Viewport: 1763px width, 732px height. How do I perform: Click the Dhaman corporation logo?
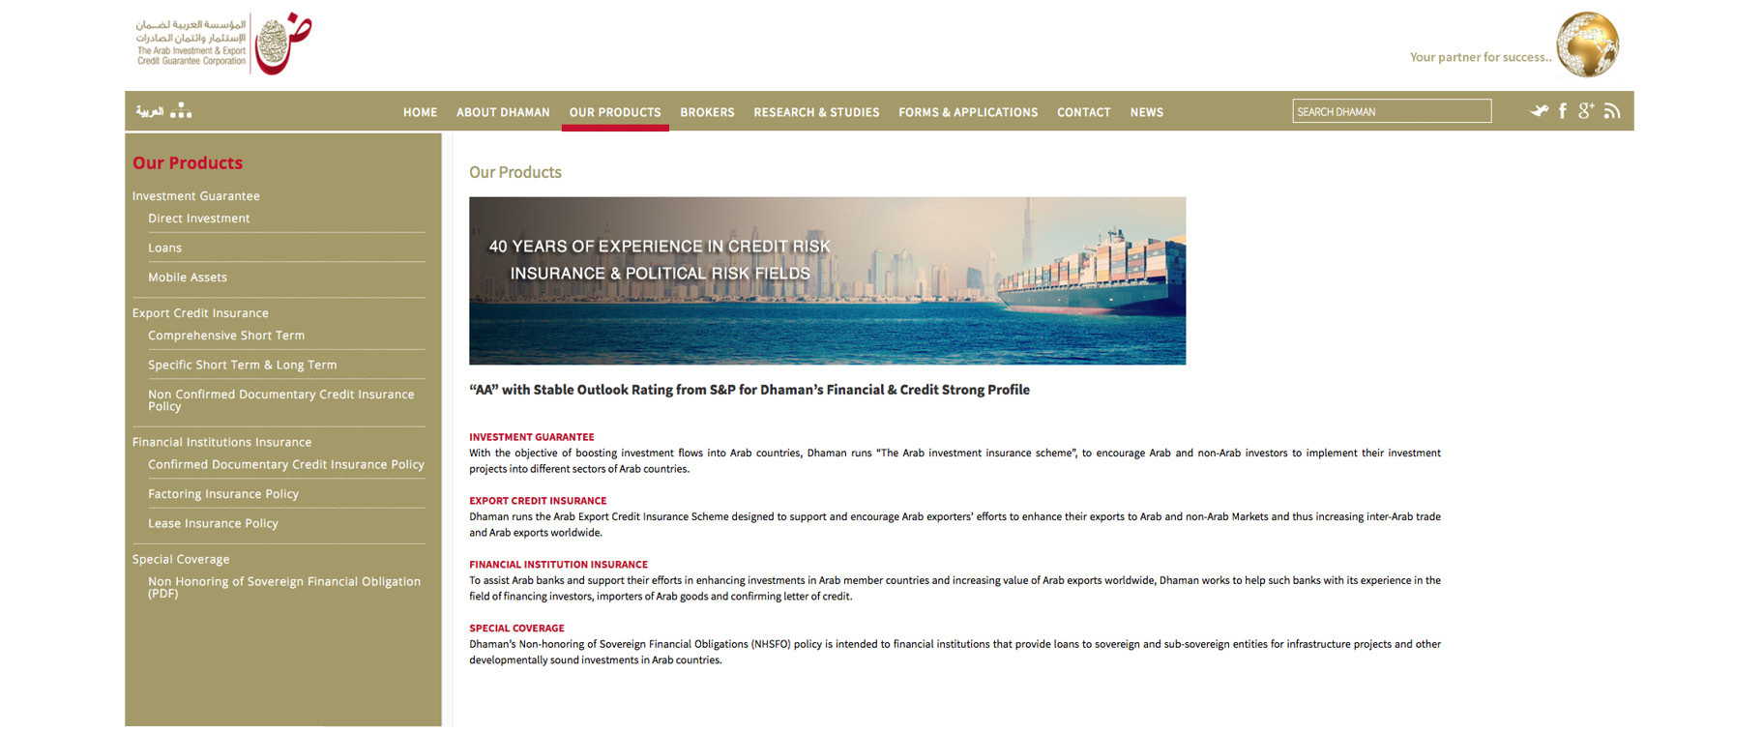pyautogui.click(x=224, y=44)
